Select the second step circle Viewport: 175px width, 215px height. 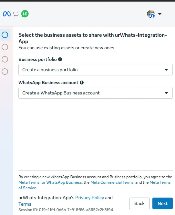(x=5, y=47)
